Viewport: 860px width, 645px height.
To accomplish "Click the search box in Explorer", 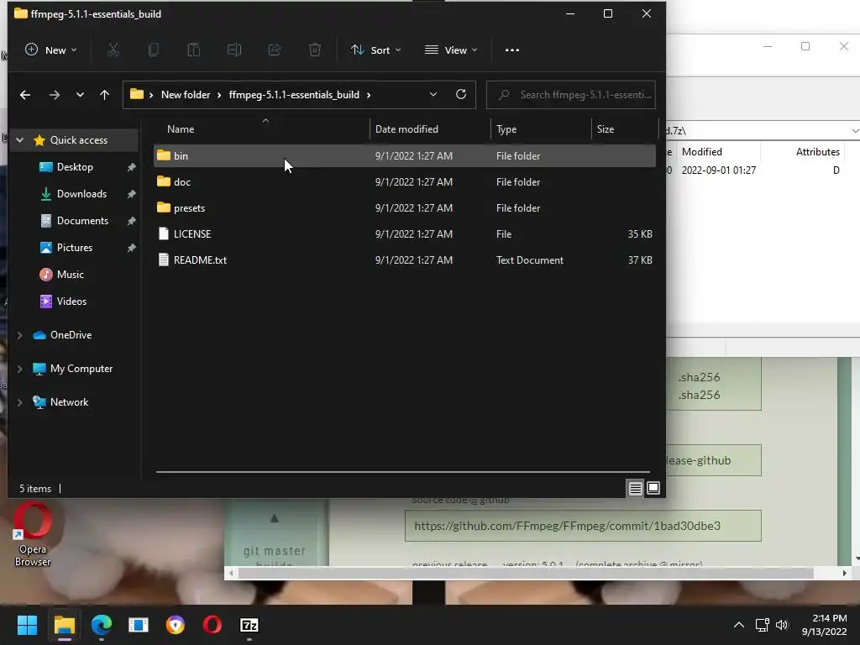I will point(570,95).
